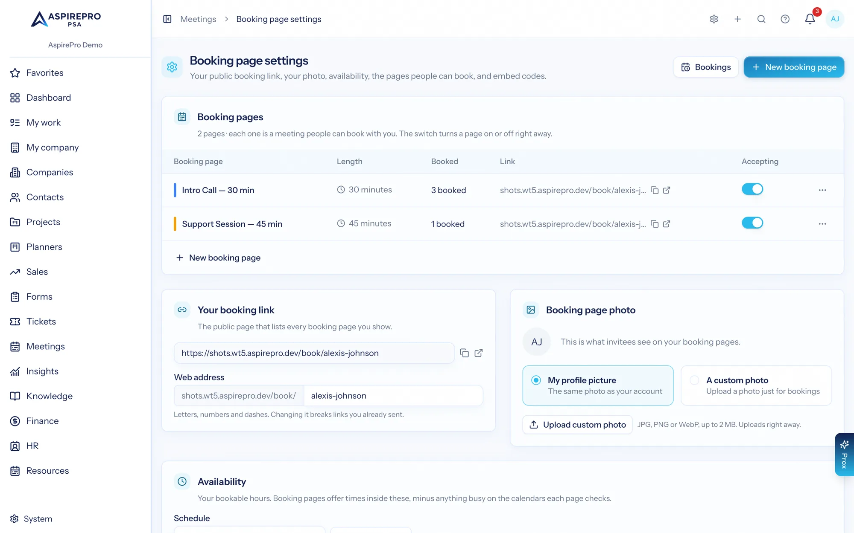This screenshot has height=533, width=854.
Task: Click the full booking URL field
Action: (x=314, y=353)
